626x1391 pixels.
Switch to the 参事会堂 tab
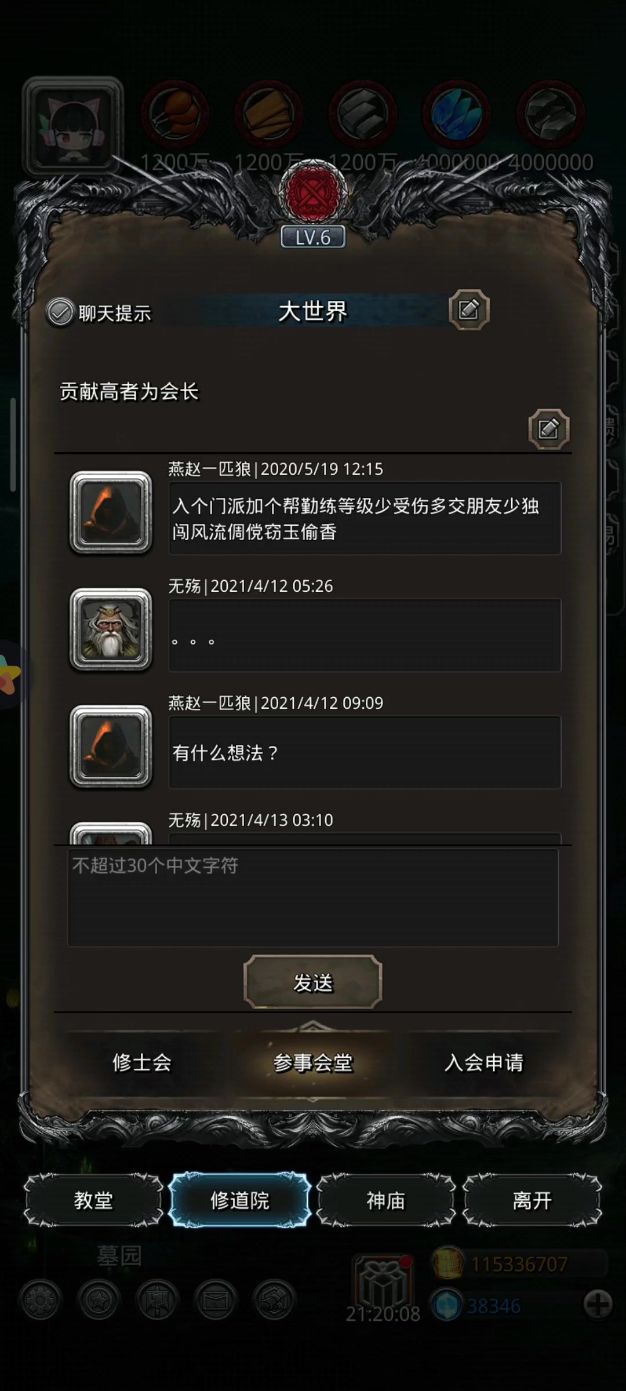[x=313, y=1062]
